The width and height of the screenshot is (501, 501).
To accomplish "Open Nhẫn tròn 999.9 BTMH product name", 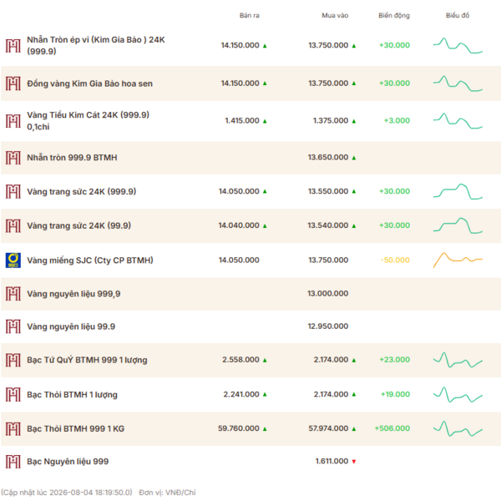I will point(72,158).
